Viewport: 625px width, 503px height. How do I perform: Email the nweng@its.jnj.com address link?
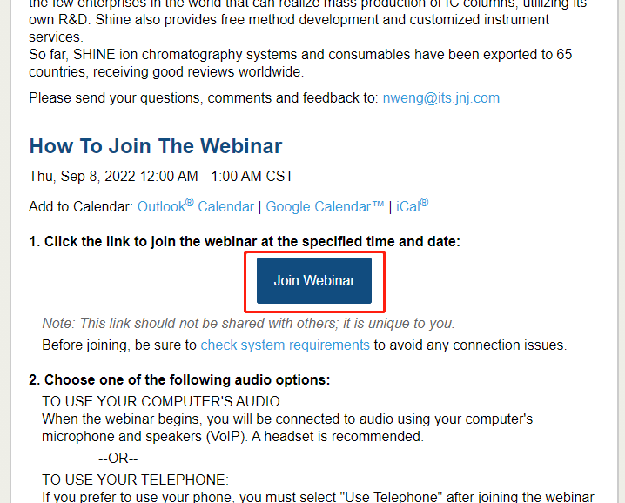click(440, 97)
